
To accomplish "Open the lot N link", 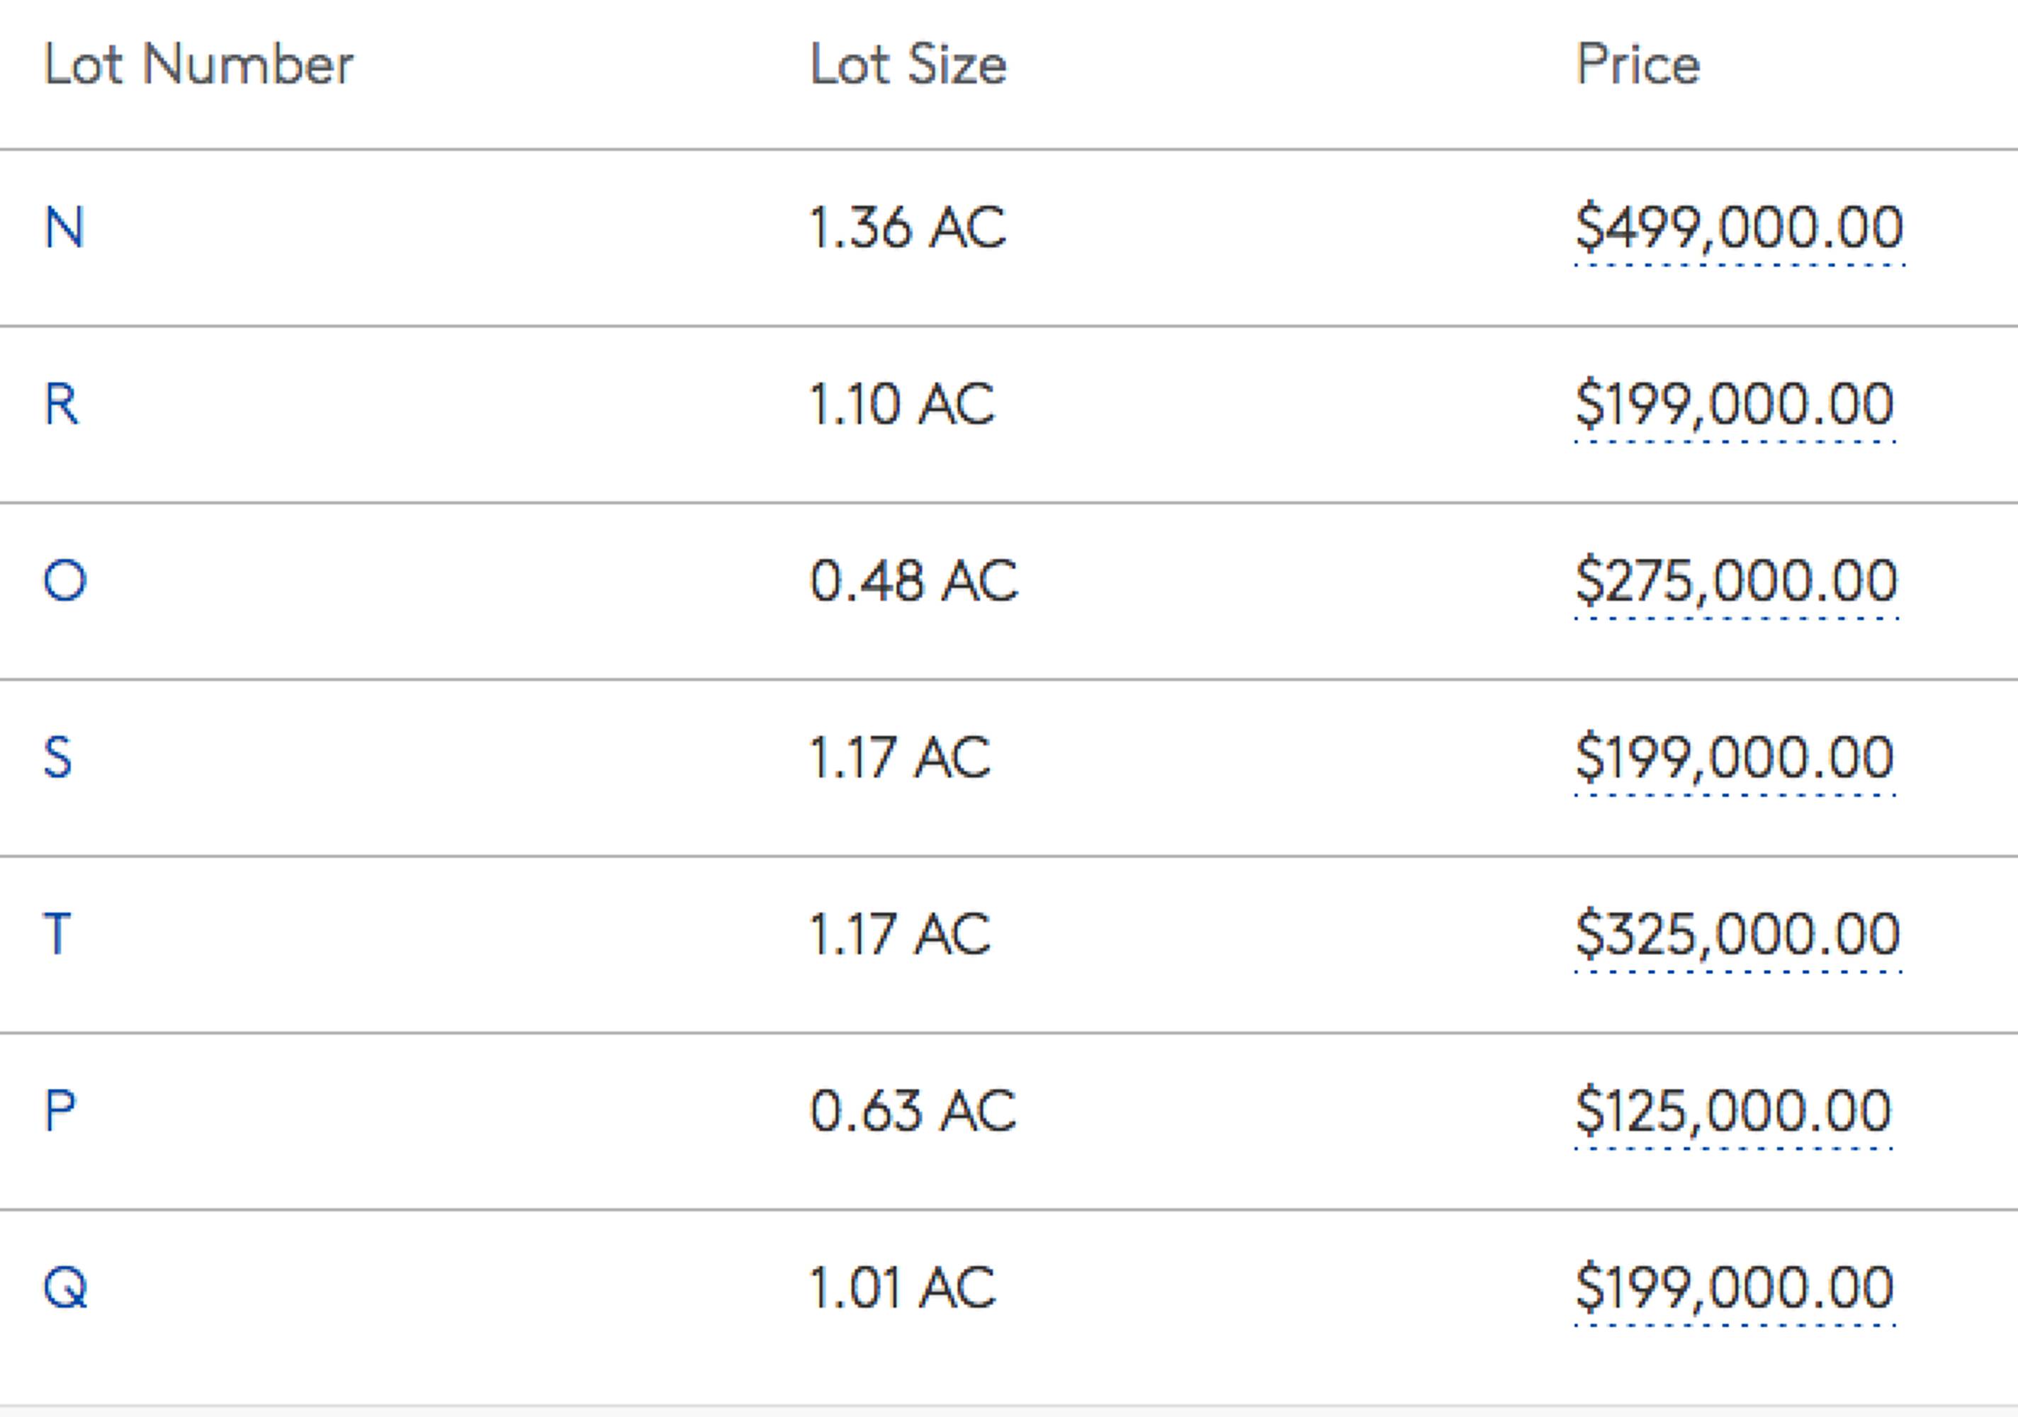I will [x=64, y=227].
